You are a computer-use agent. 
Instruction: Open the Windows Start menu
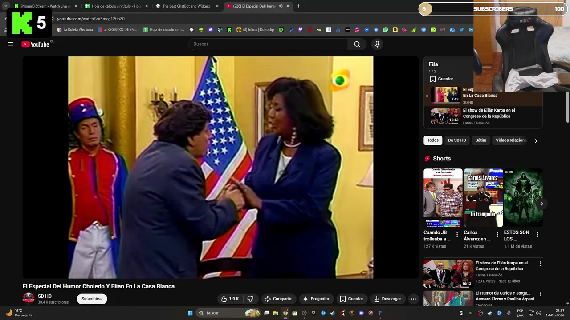(190, 313)
